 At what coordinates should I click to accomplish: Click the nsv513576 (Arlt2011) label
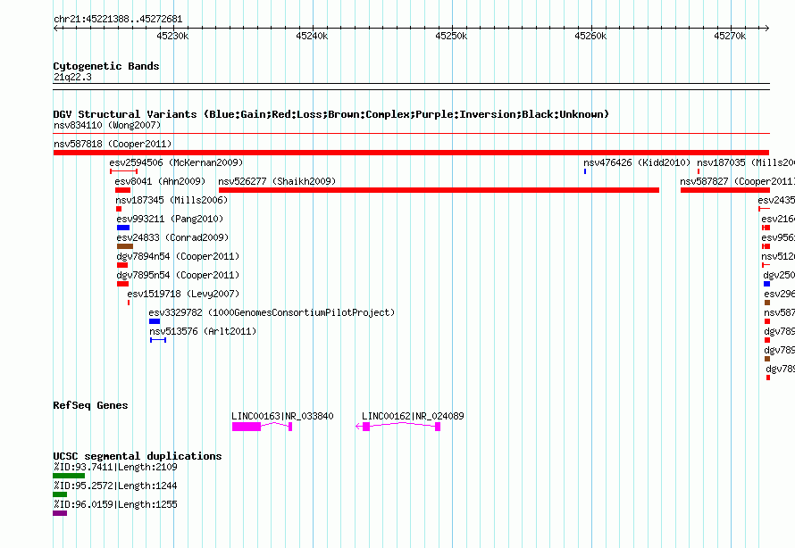tap(203, 331)
